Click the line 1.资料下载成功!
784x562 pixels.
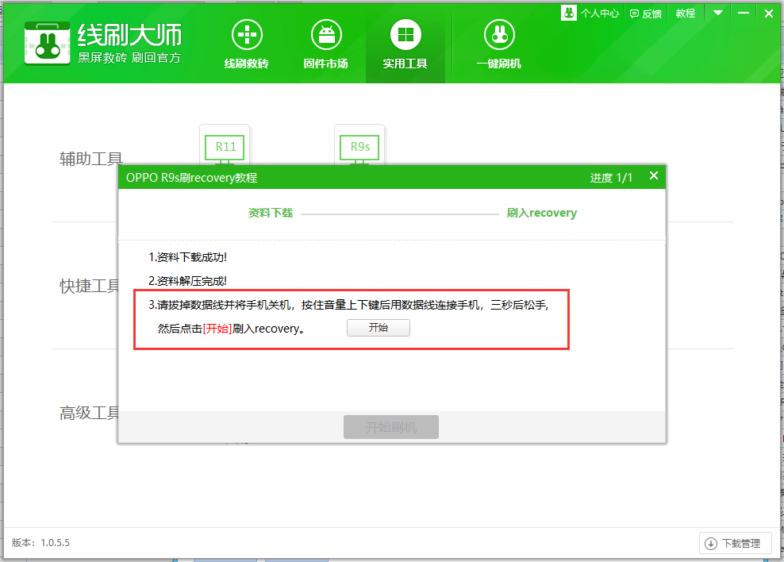[x=187, y=257]
